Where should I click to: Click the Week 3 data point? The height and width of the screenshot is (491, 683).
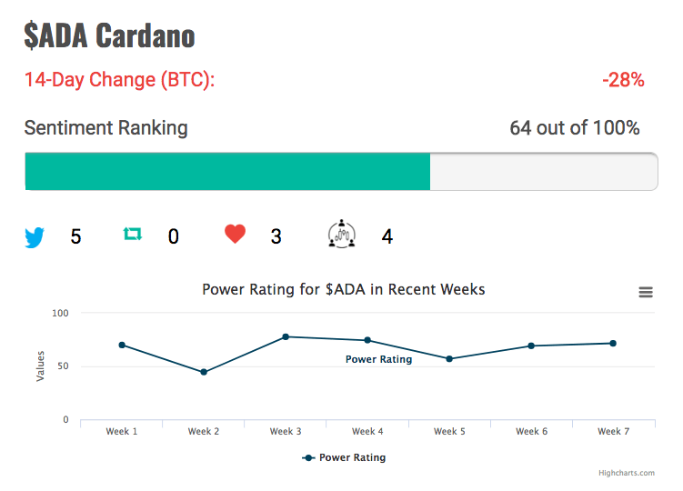(x=286, y=336)
